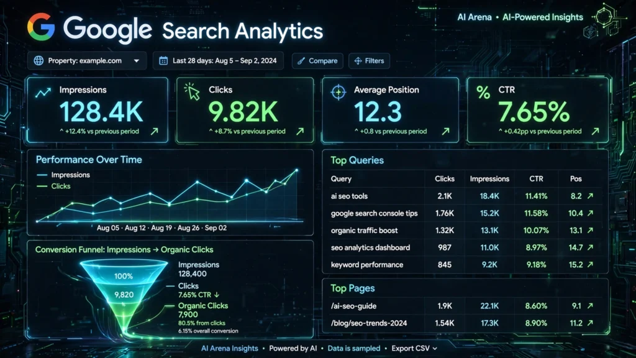Click the 987 clicks cell
The image size is (636, 358).
tap(445, 247)
